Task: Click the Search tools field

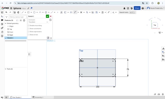Action: pyautogui.click(x=127, y=12)
